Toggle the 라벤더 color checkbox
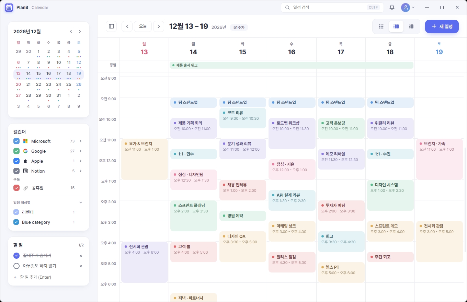Viewport: 467px width, 302px height. coord(16,212)
